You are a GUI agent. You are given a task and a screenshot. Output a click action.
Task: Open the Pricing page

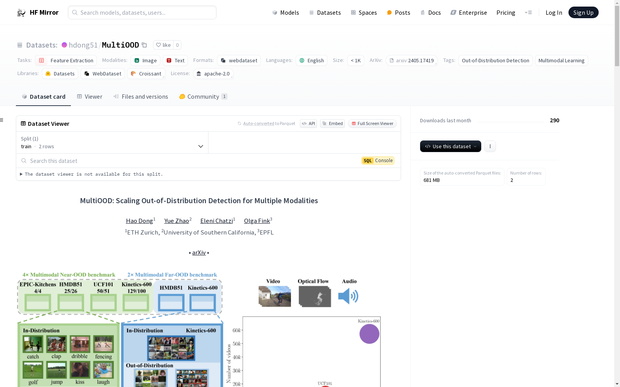(x=506, y=13)
